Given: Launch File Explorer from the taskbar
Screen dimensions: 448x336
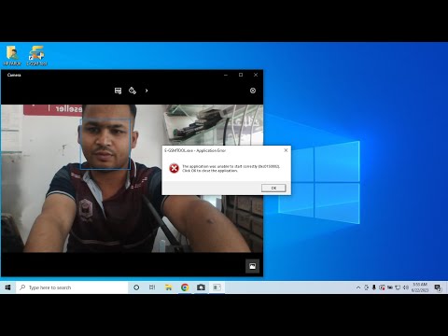Looking at the screenshot, I should 169,287.
